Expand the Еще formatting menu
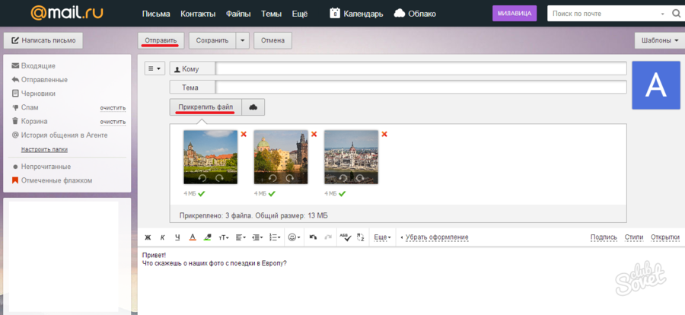The width and height of the screenshot is (685, 315). [382, 237]
